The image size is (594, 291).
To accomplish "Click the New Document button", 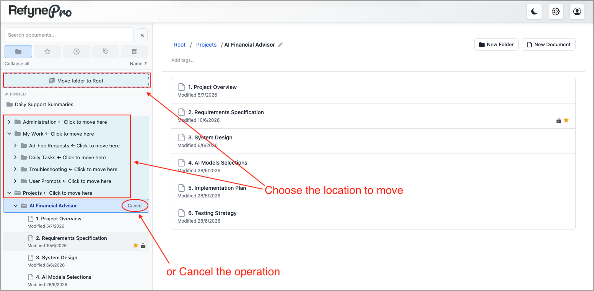I will [x=548, y=44].
